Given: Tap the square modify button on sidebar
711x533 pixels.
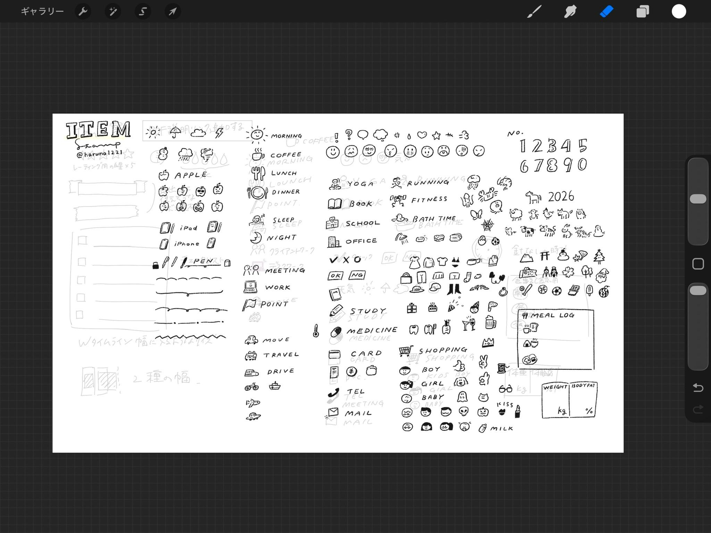Looking at the screenshot, I should coord(698,264).
